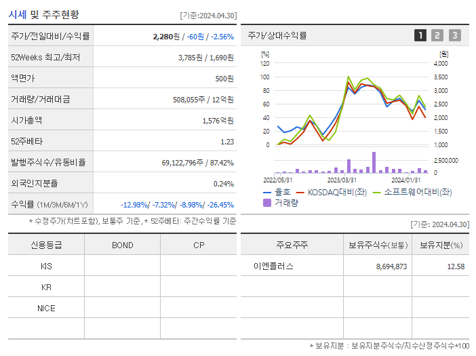Click the 2023/03/31 chart axis date
The height and width of the screenshot is (356, 476).
point(342,180)
